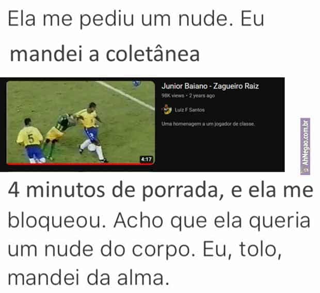
Task: Click the blue object at the thumbnail's top
Action: [137, 83]
